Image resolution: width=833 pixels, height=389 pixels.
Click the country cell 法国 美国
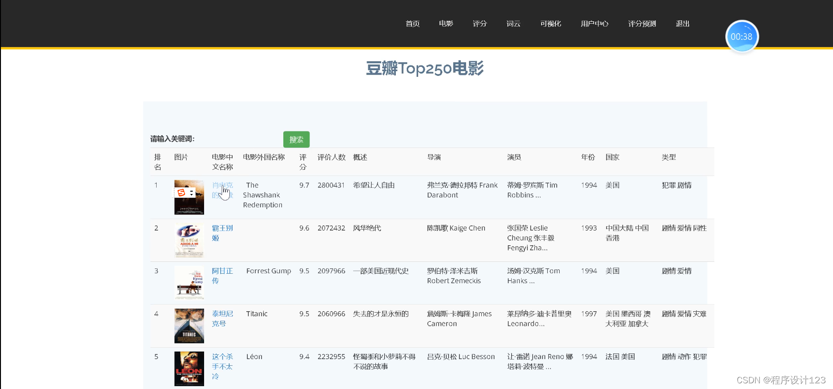620,356
